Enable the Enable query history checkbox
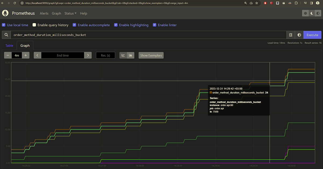This screenshot has height=169, width=323. click(34, 25)
